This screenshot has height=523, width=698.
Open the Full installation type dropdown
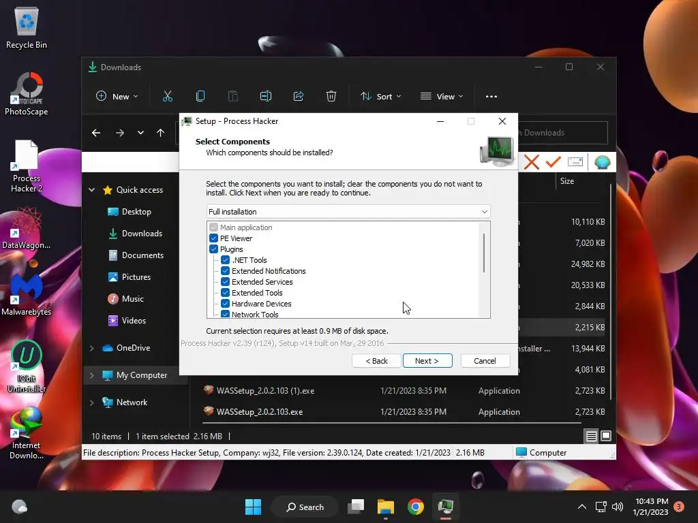coord(348,212)
